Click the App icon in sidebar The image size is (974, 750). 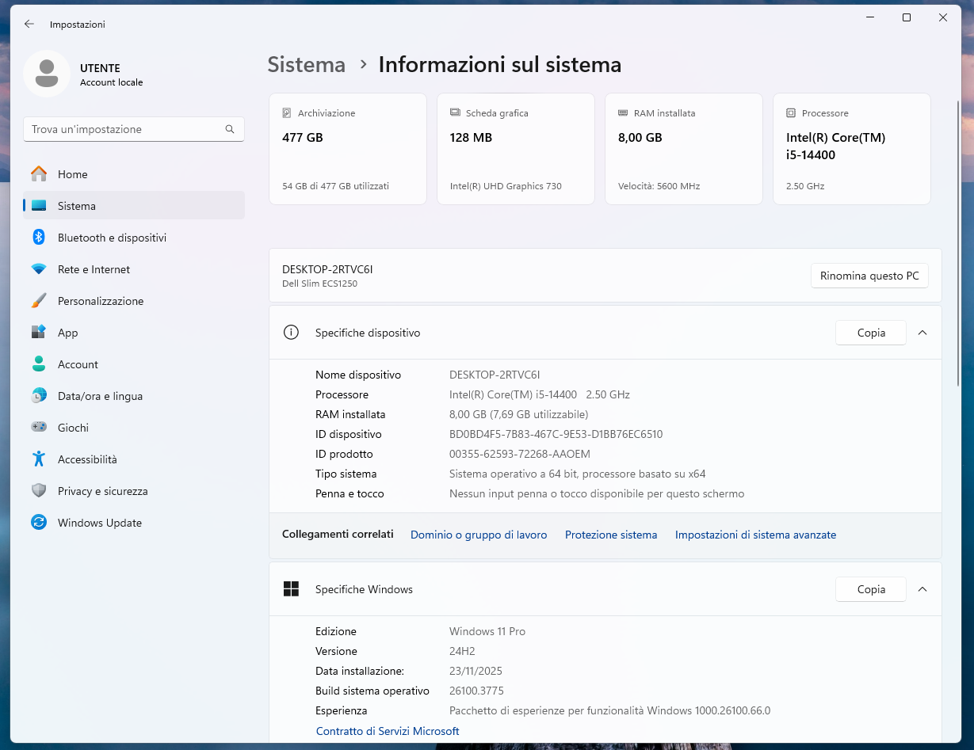coord(39,333)
